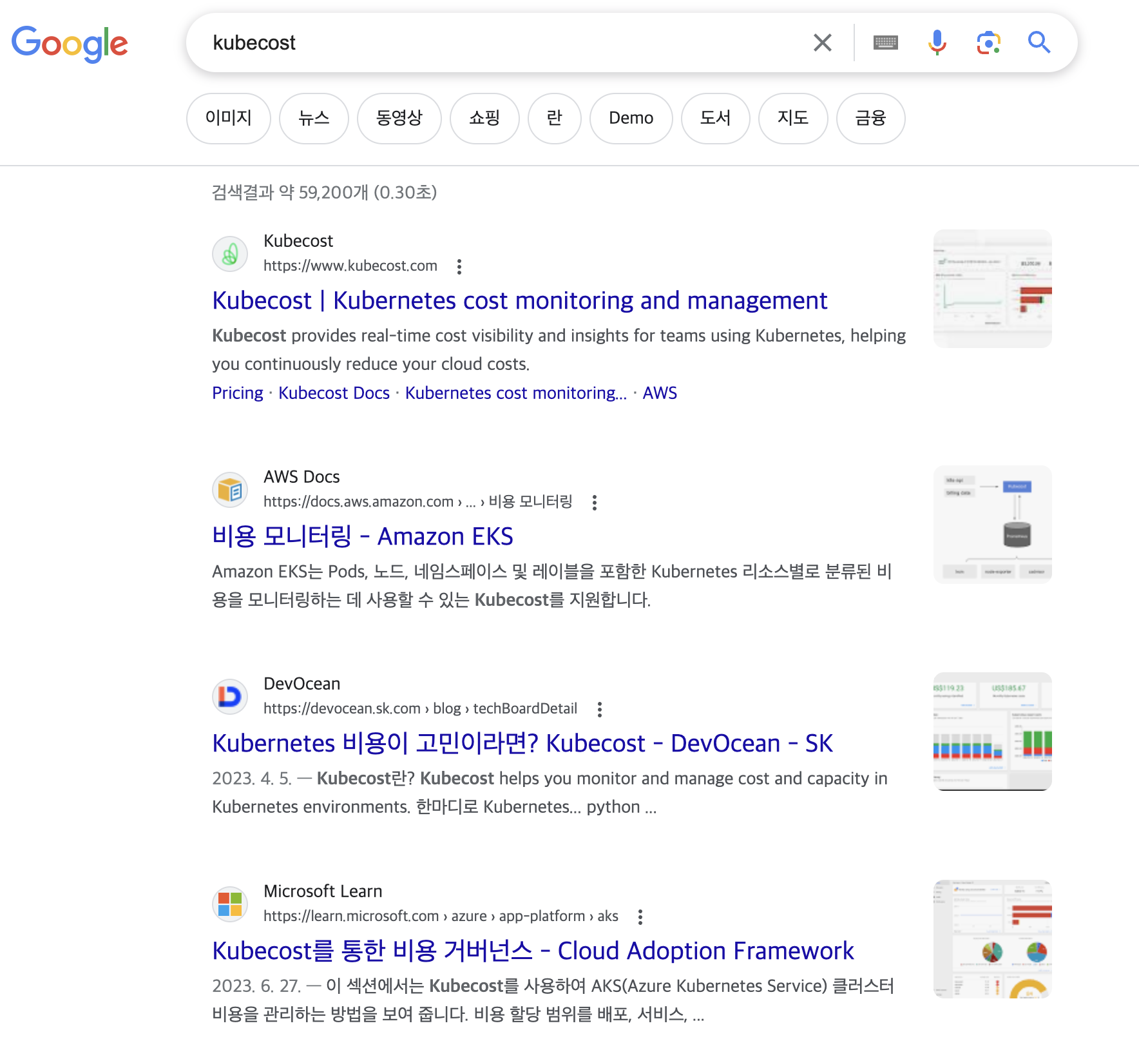The width and height of the screenshot is (1139, 1039).
Task: Select the 지도 filter tab
Action: [793, 118]
